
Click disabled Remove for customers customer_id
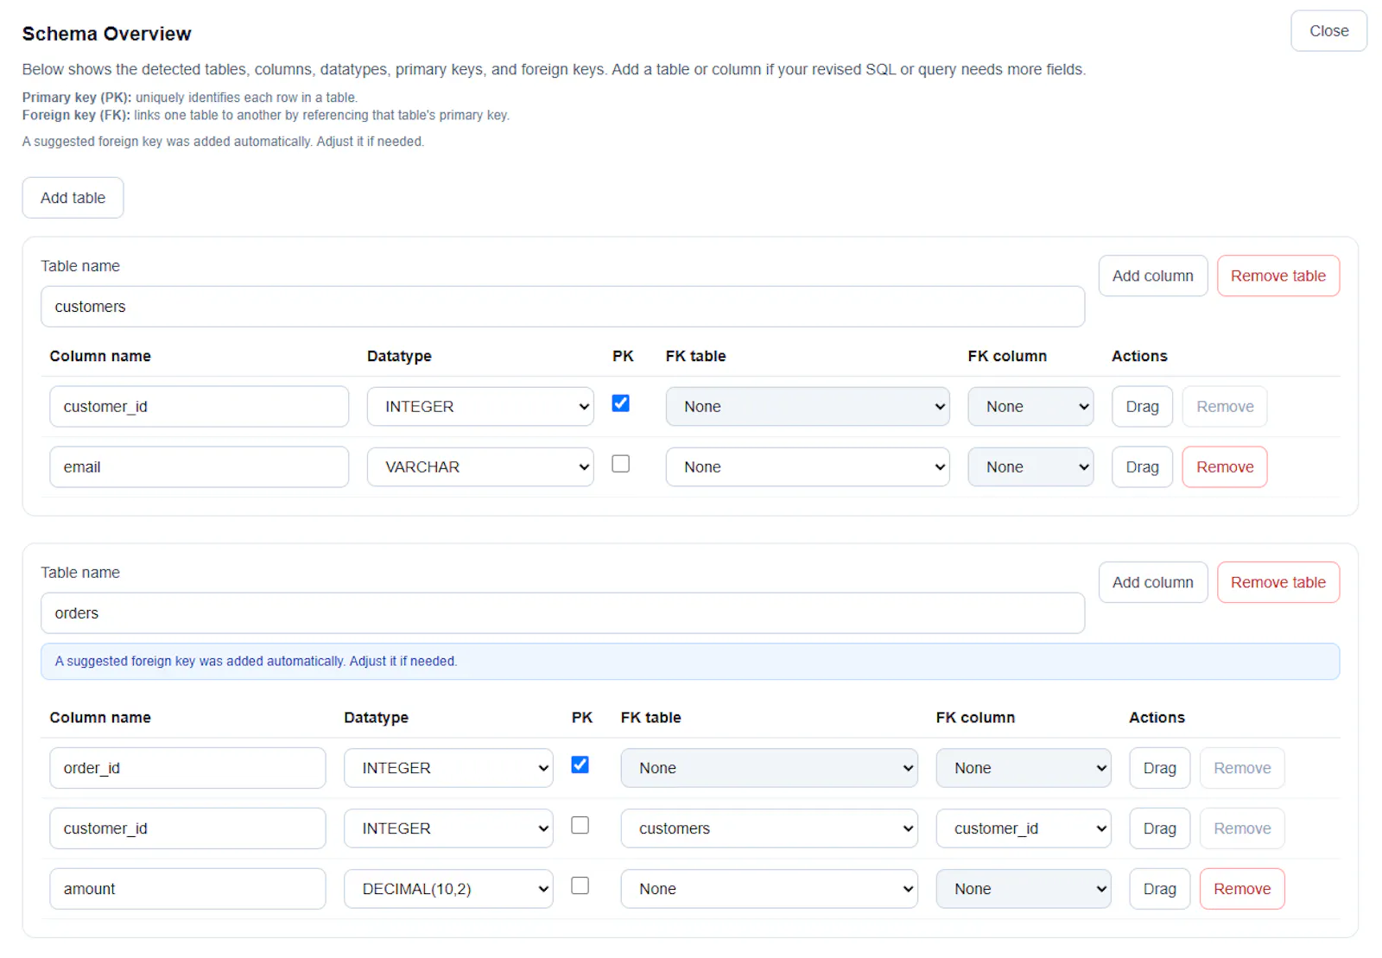[1225, 407]
